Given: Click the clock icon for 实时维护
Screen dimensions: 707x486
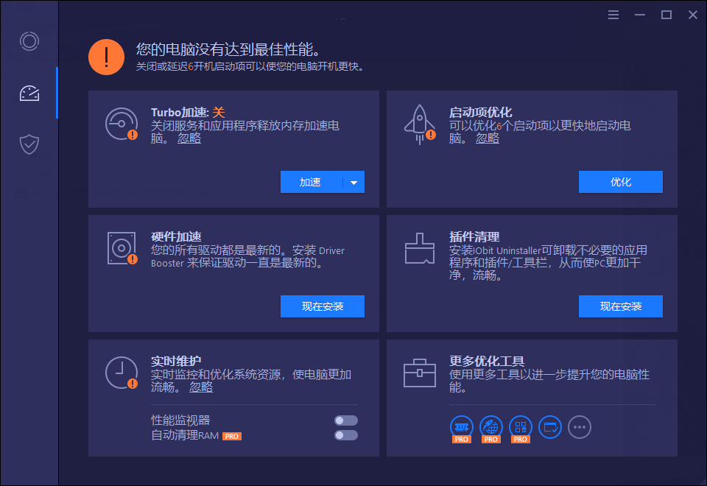Looking at the screenshot, I should tap(122, 373).
